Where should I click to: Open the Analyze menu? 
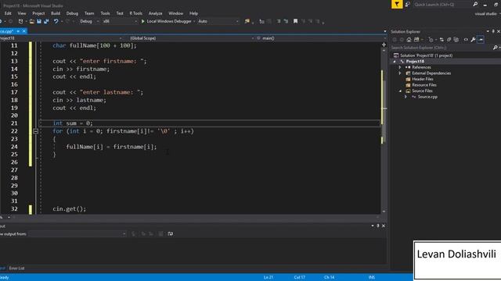(155, 13)
